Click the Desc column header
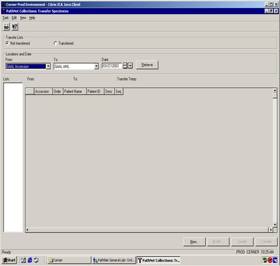The height and width of the screenshot is (266, 280). click(109, 91)
